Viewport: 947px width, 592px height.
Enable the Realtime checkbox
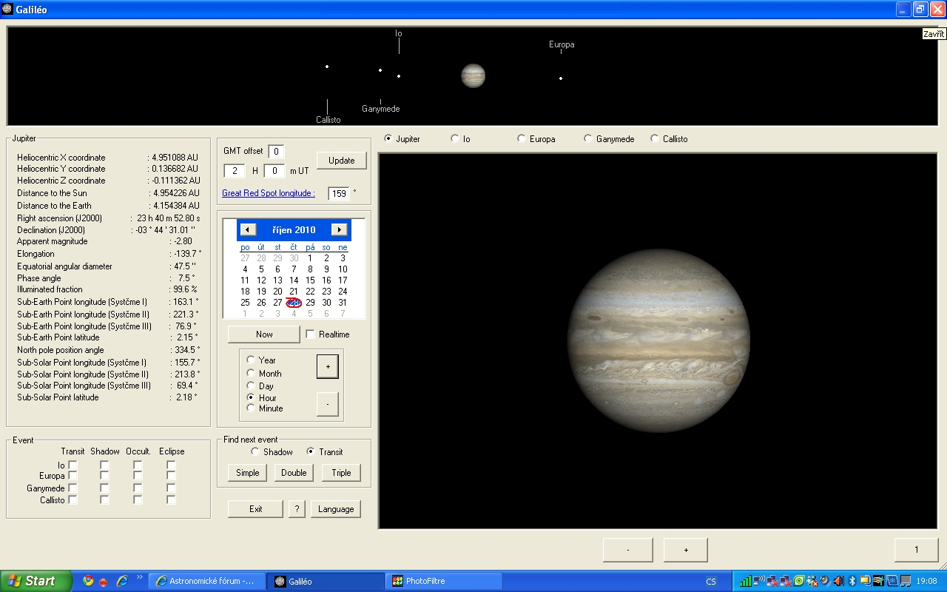point(310,334)
